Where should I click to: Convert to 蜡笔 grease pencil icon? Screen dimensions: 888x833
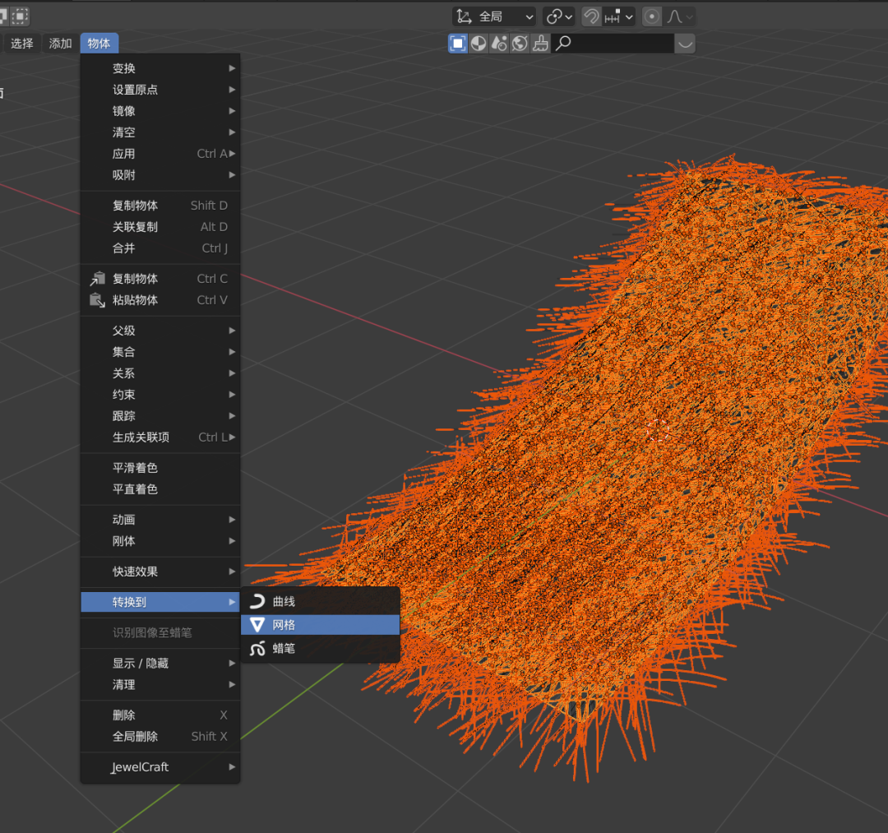pos(257,649)
